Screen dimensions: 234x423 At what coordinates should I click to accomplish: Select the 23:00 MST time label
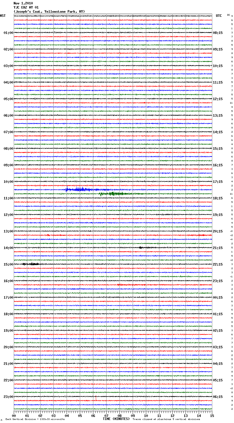point(8,397)
